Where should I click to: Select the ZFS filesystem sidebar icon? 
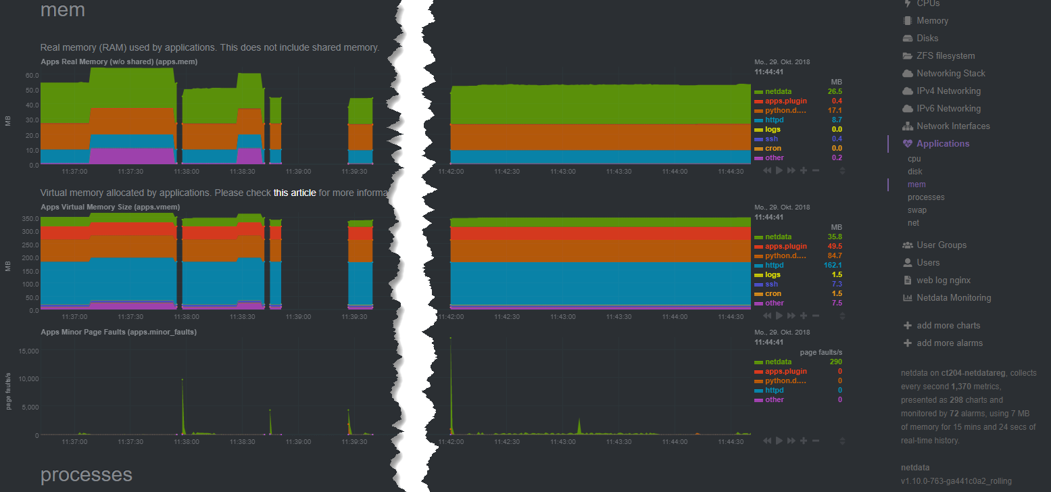[x=908, y=55]
